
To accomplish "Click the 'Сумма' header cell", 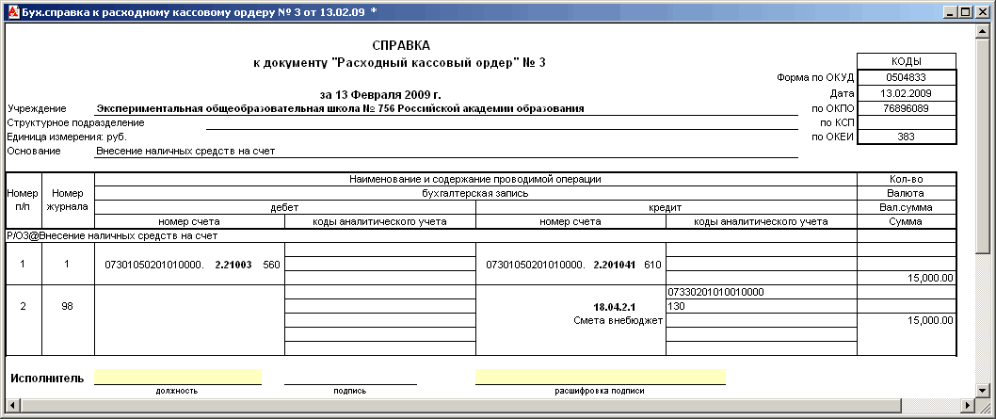I will 907,221.
